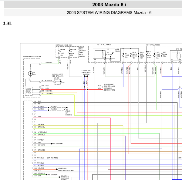Click 'A/C SYSTEM' reference next to 1Q GRY
The width and height of the screenshot is (182, 180).
click(58, 144)
